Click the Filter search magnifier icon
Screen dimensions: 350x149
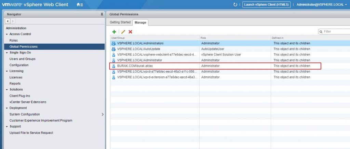pos(321,32)
